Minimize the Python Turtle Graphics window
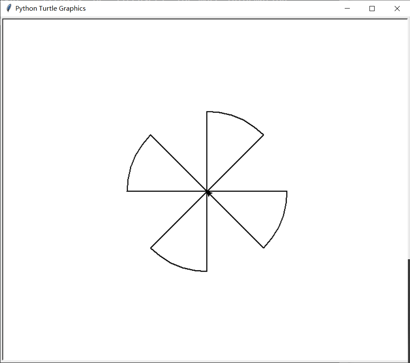 (347, 9)
